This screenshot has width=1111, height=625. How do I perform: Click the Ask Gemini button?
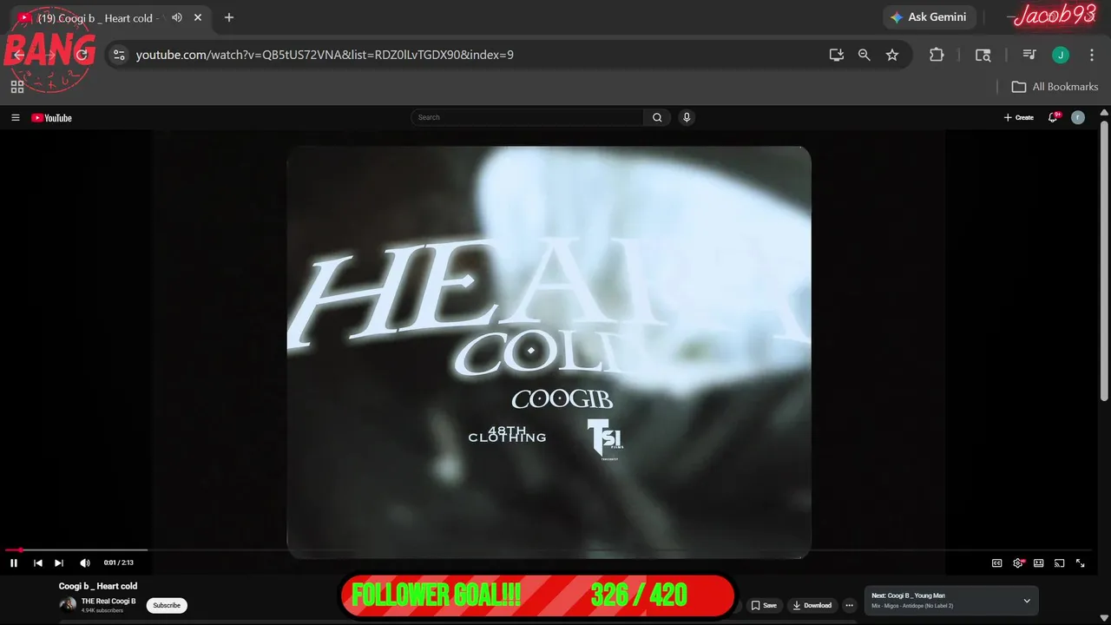(x=930, y=17)
